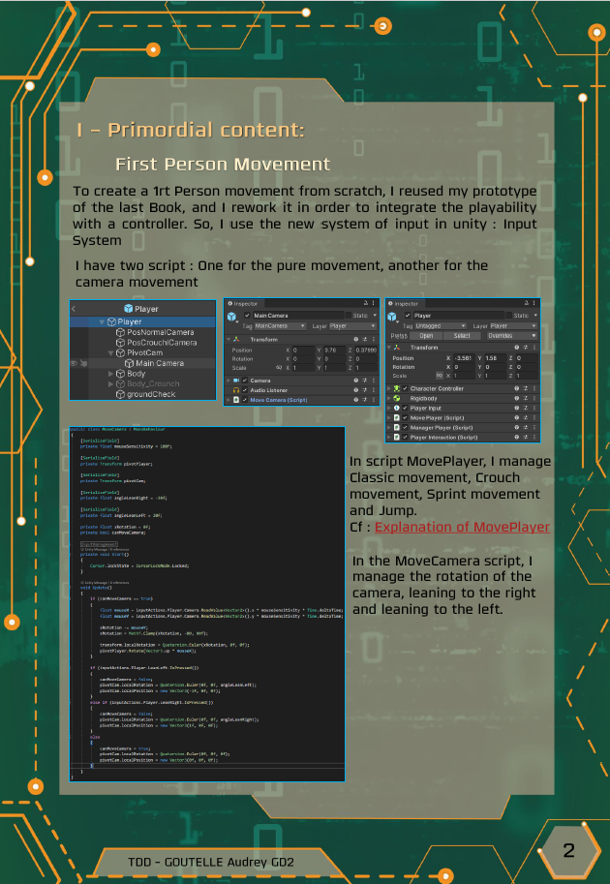
Task: Click the Rigidbody component icon
Action: click(397, 399)
